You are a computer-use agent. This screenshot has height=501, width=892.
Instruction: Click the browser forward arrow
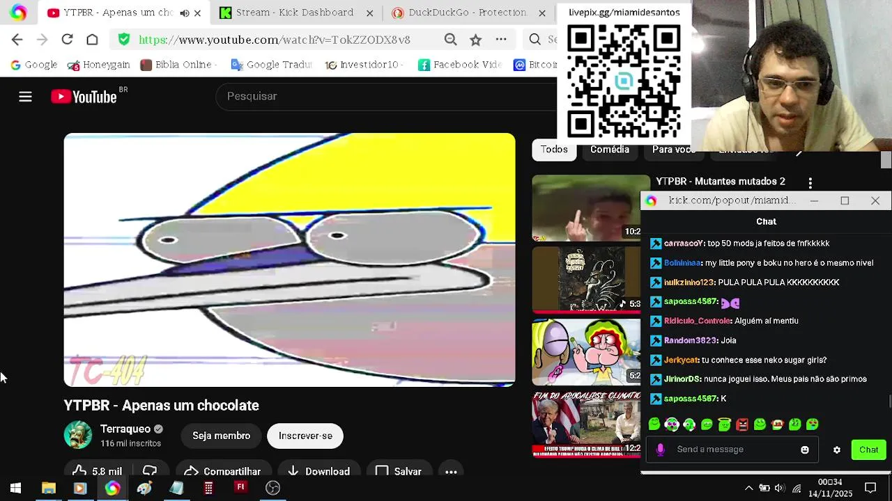(x=42, y=40)
